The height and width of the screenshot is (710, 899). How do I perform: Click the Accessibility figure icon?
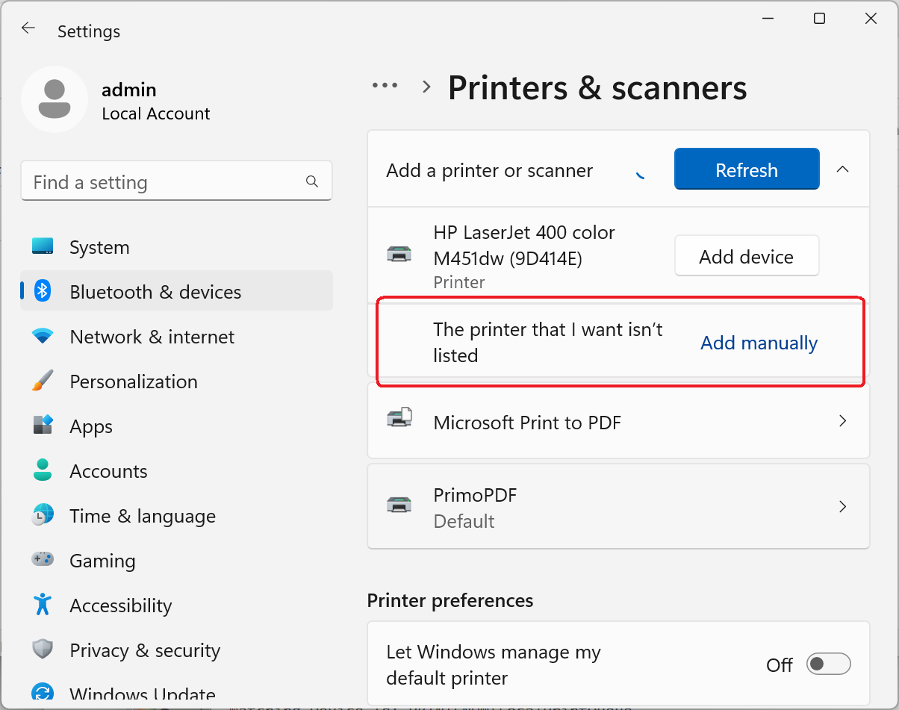pos(43,605)
